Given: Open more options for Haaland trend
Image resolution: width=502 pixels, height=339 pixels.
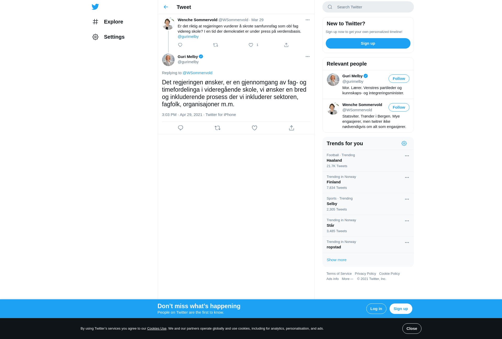Looking at the screenshot, I should [407, 156].
